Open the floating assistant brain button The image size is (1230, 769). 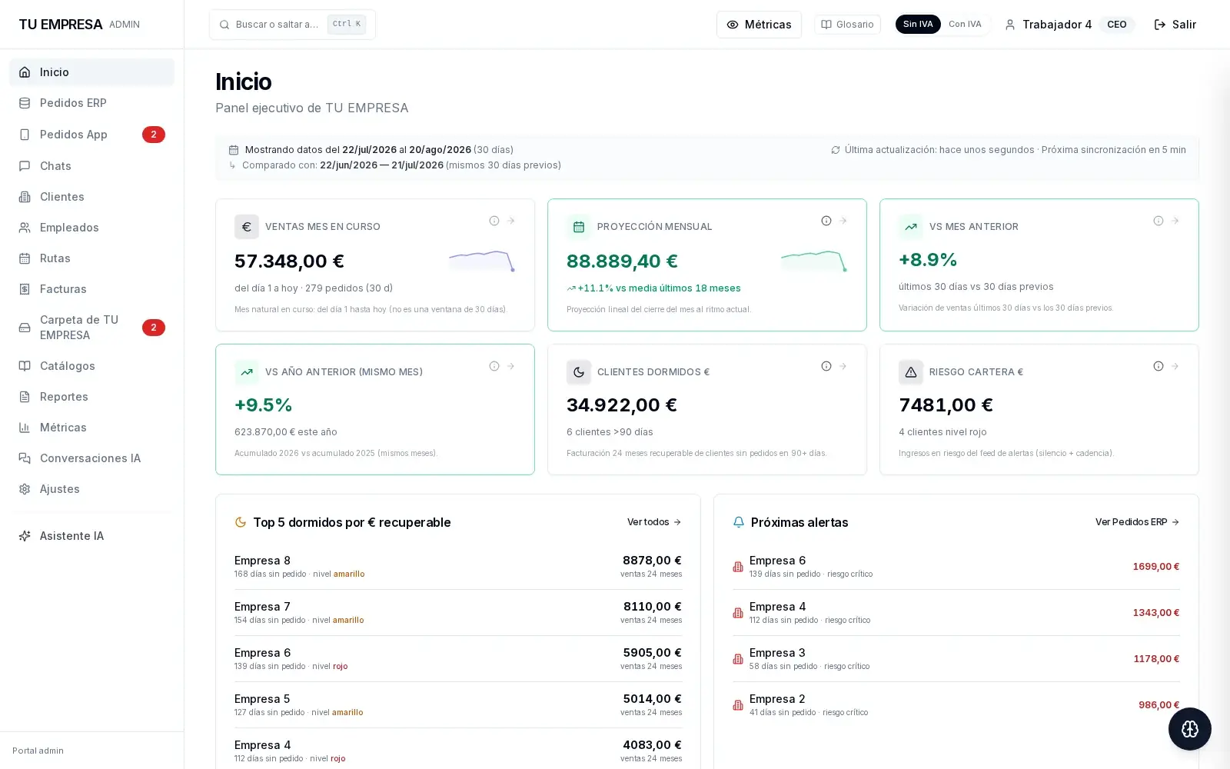coord(1190,729)
